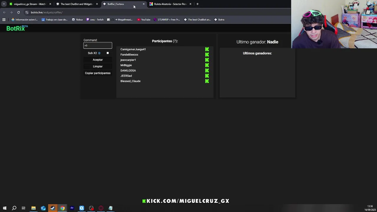Click the address bar URL botrix.live
377x212 pixels.
(x=47, y=12)
